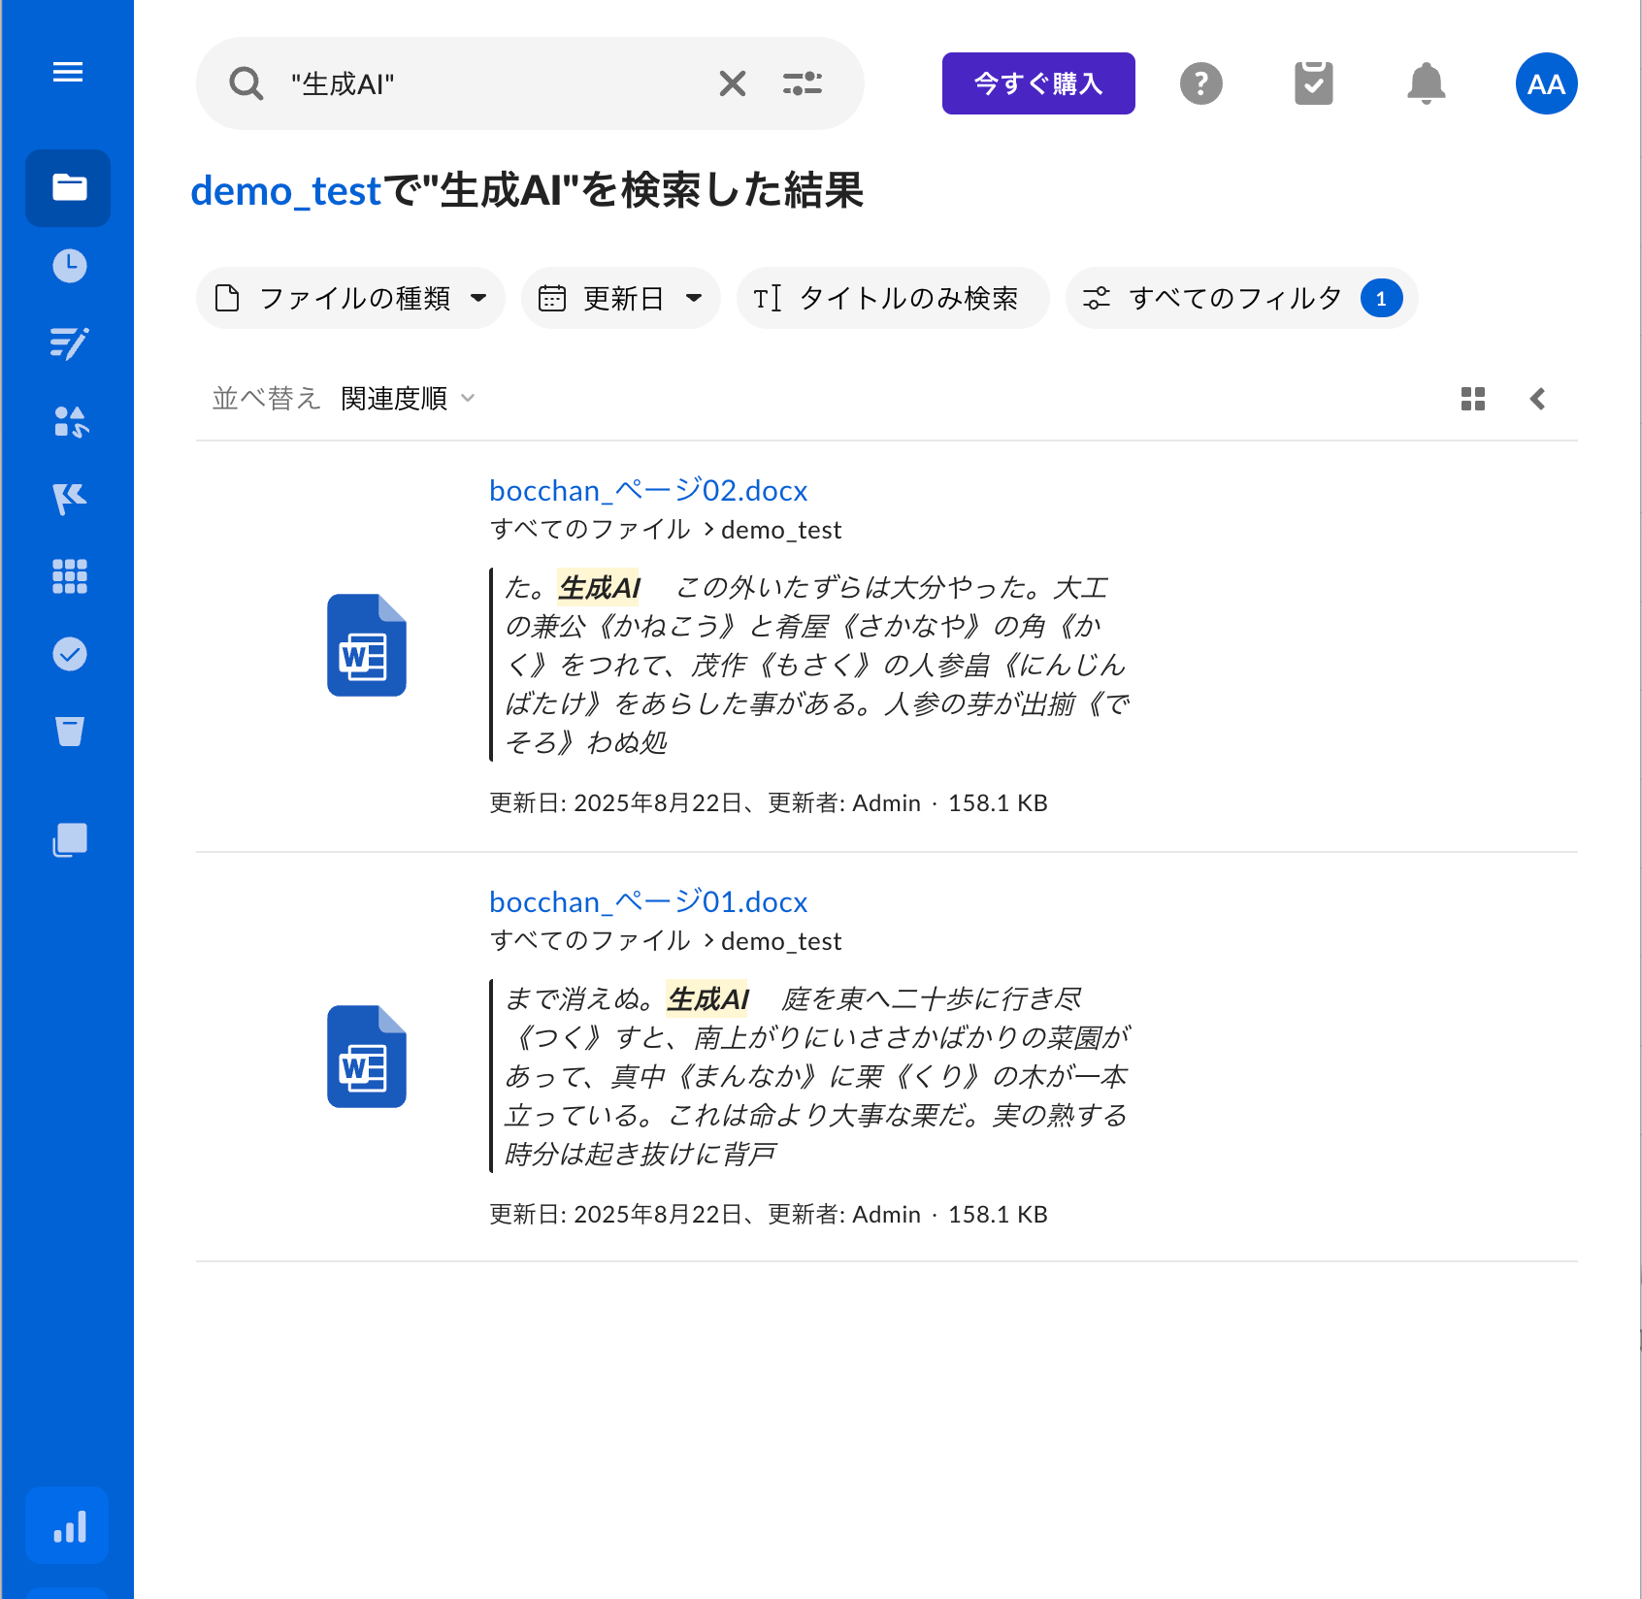Open the 更新日 filter dropdown

pos(620,298)
